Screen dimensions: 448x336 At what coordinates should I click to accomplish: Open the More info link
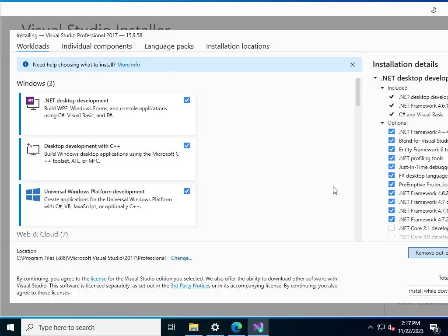[x=129, y=65]
